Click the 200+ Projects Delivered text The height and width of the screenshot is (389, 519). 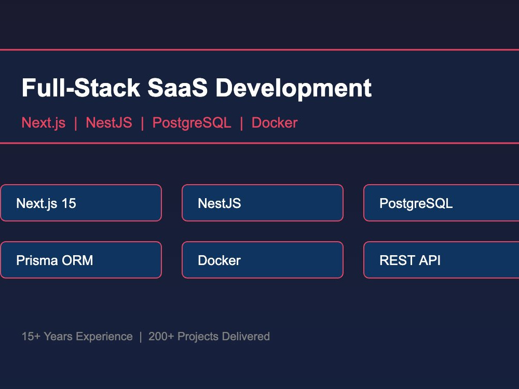(x=209, y=337)
